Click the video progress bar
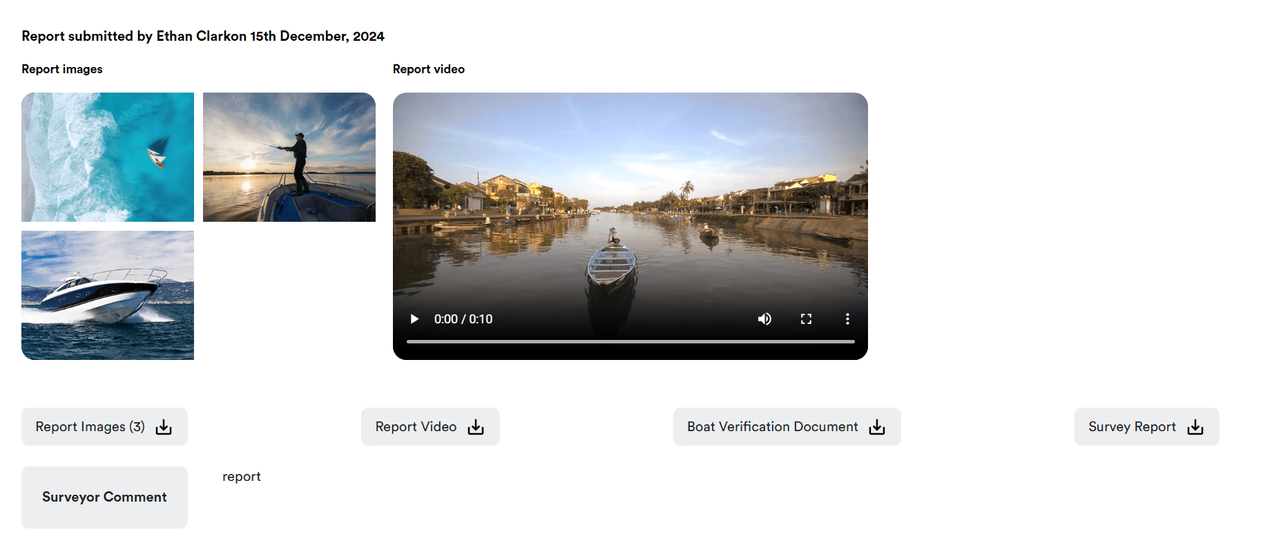1272x541 pixels. pos(630,341)
